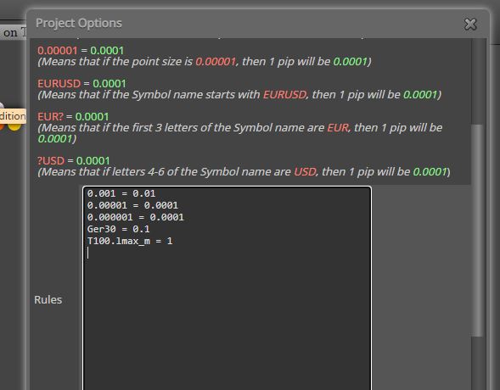Click the Rules field label
The height and width of the screenshot is (390, 500).
click(x=48, y=300)
